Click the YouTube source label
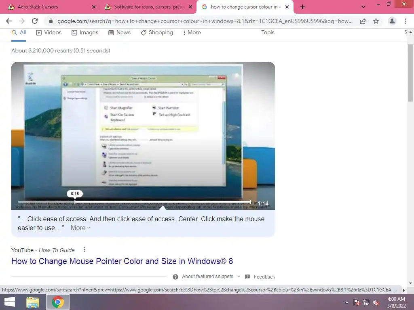The width and height of the screenshot is (414, 310). [23, 250]
